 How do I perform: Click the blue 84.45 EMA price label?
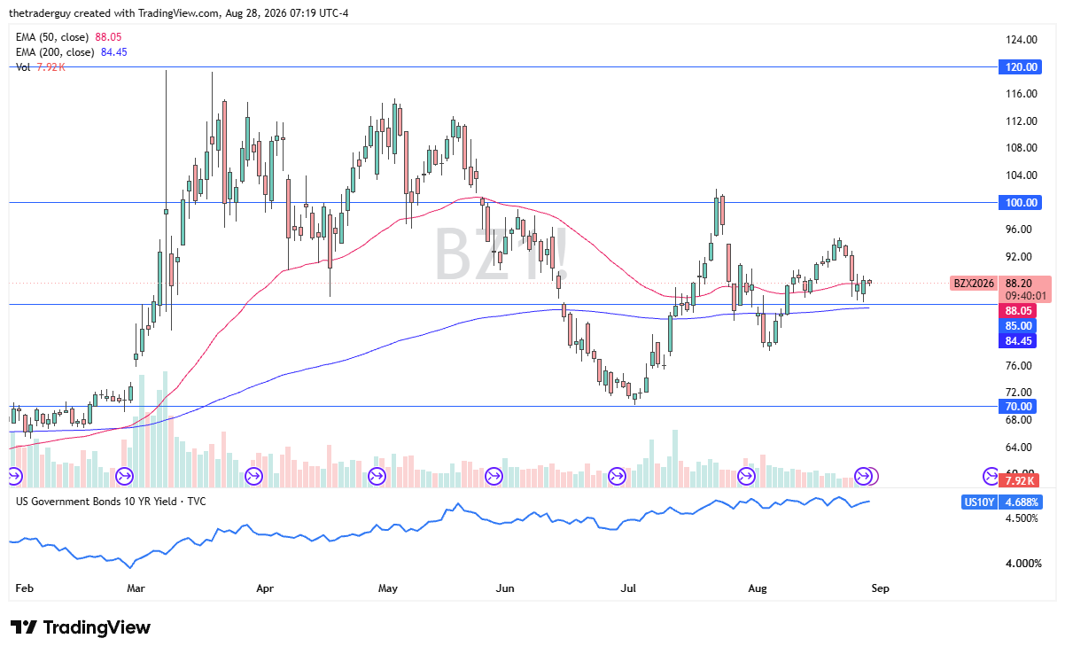[x=1018, y=341]
